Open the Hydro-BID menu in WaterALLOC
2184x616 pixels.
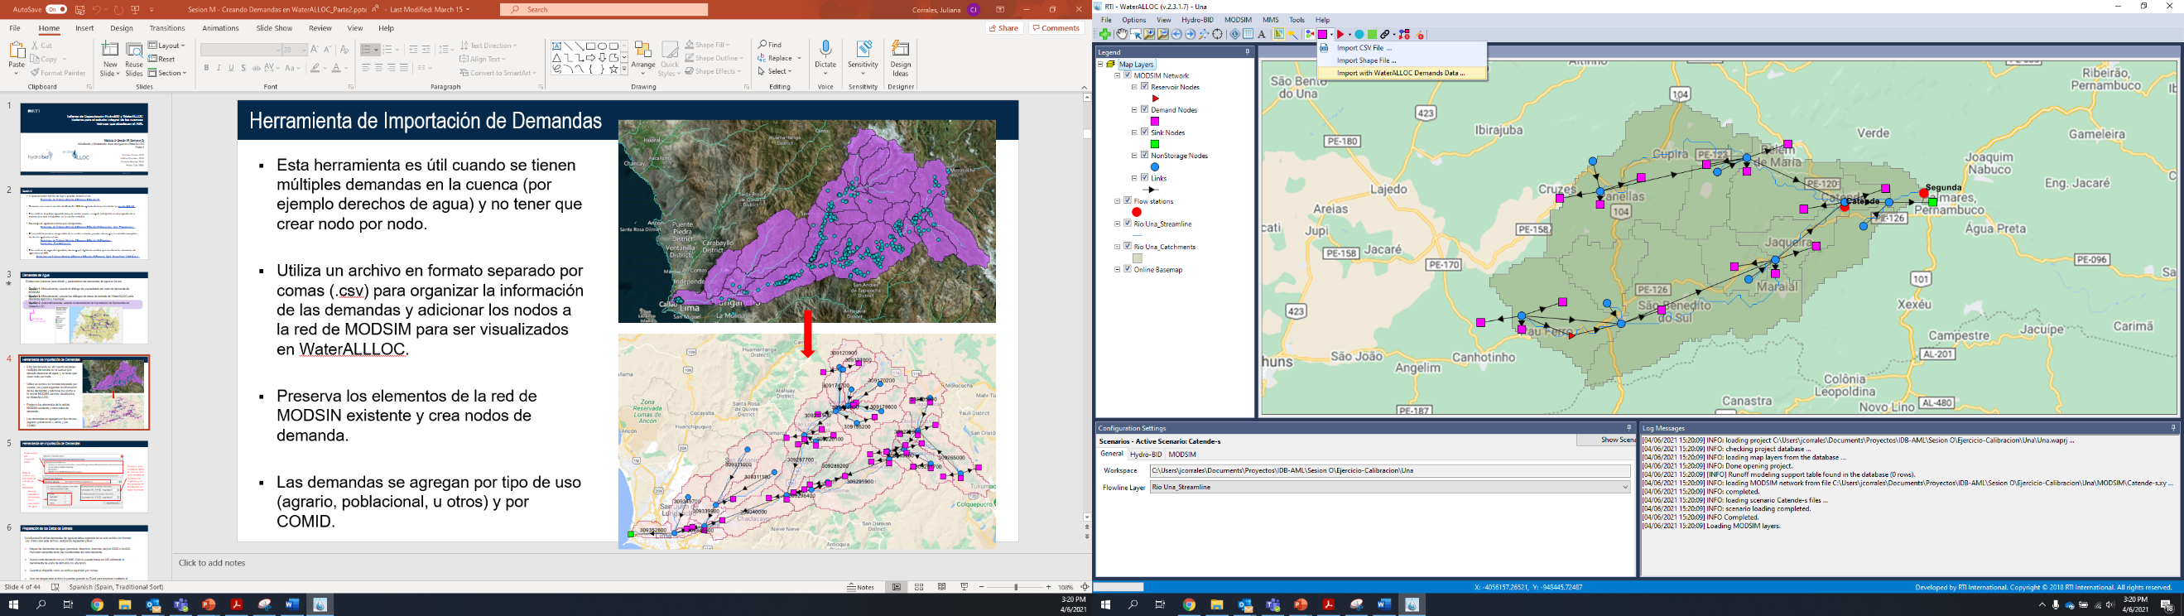(x=1197, y=20)
